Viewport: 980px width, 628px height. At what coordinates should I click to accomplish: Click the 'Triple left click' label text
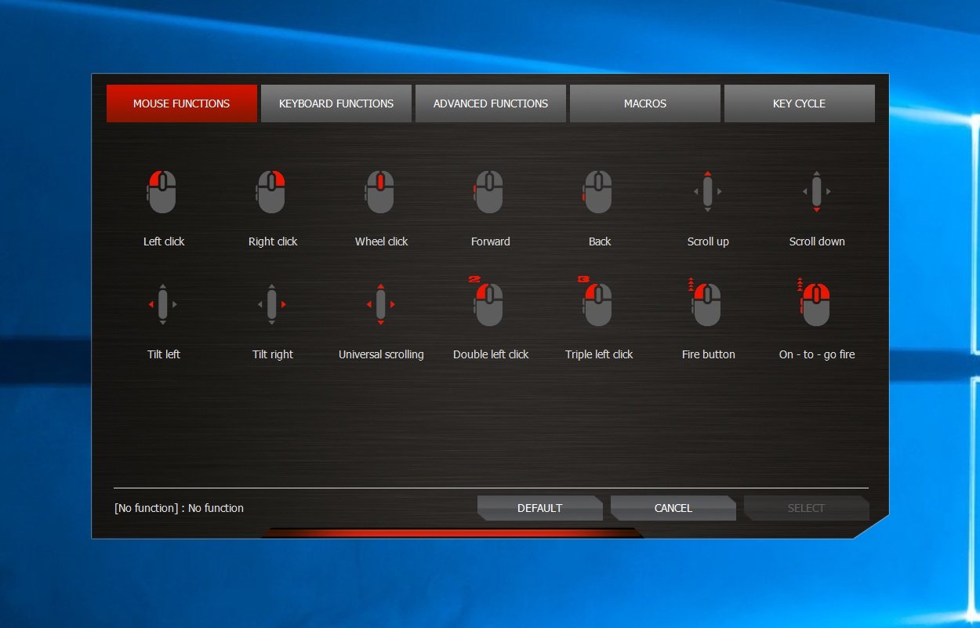599,354
